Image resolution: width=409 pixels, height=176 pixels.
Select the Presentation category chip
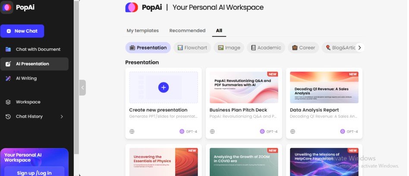[148, 48]
